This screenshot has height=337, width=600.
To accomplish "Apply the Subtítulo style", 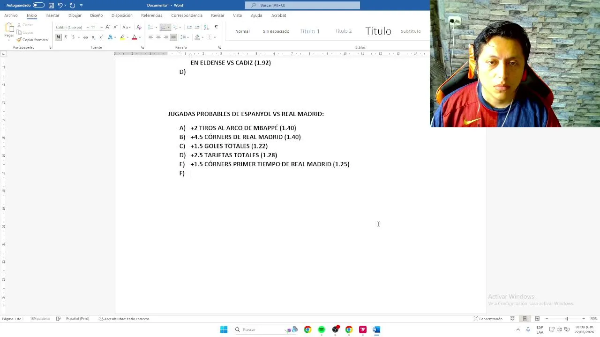I will tap(411, 31).
